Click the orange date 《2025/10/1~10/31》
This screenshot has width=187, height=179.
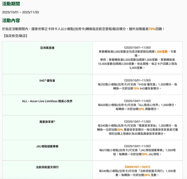click(137, 167)
